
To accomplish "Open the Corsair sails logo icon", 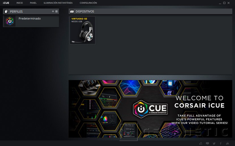I will click(x=228, y=143).
